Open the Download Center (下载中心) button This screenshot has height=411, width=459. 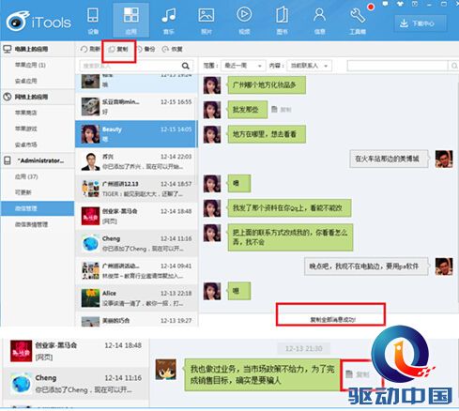[x=420, y=23]
